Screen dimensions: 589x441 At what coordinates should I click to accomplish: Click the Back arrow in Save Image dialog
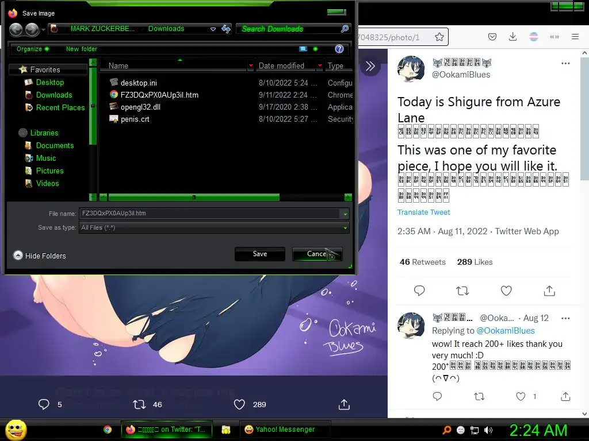16,30
